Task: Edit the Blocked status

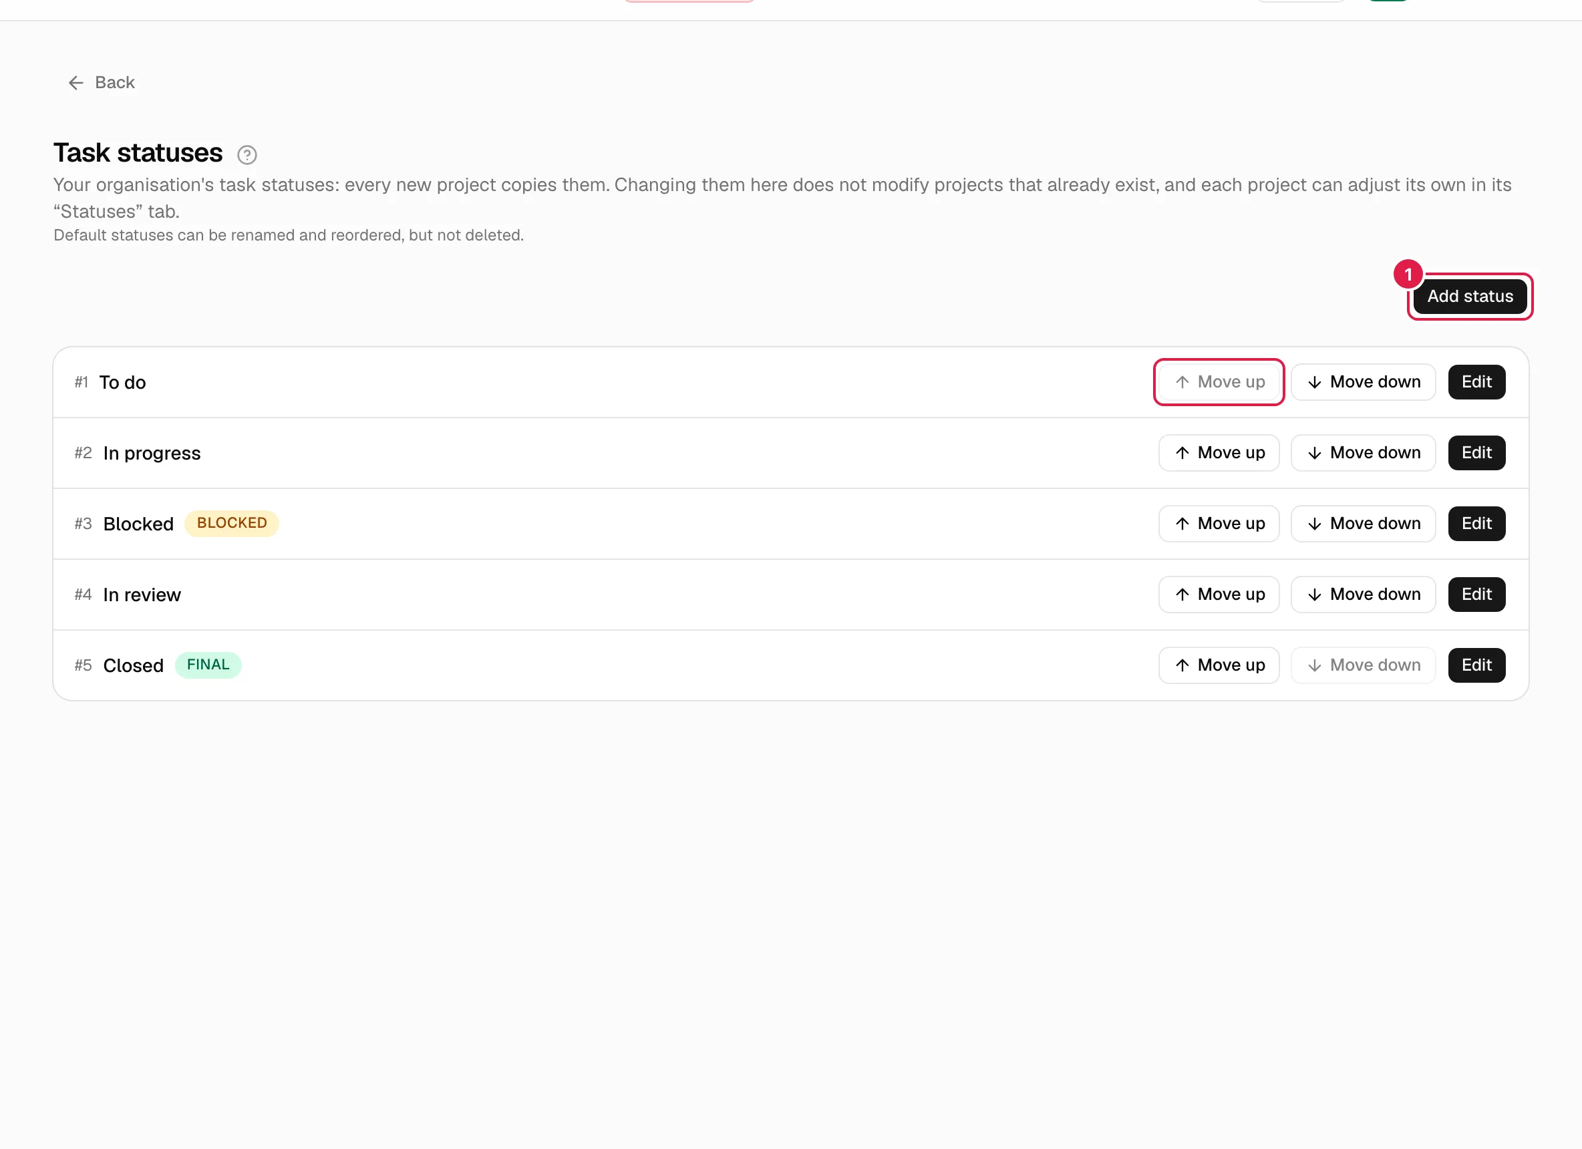Action: point(1476,523)
